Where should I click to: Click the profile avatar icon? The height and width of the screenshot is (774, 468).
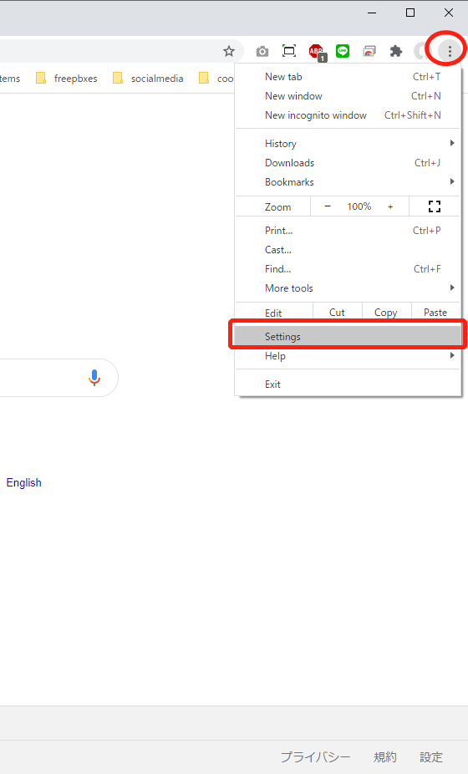[x=421, y=51]
